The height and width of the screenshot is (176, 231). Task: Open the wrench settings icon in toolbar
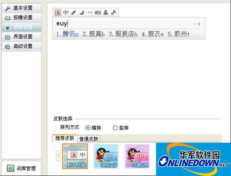point(114,12)
